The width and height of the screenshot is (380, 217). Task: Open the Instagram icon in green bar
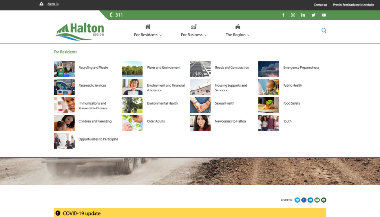click(293, 15)
